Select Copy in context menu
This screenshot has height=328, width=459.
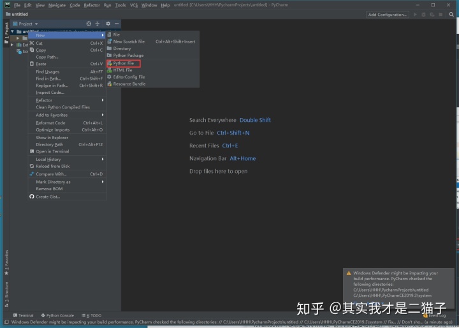(67, 50)
